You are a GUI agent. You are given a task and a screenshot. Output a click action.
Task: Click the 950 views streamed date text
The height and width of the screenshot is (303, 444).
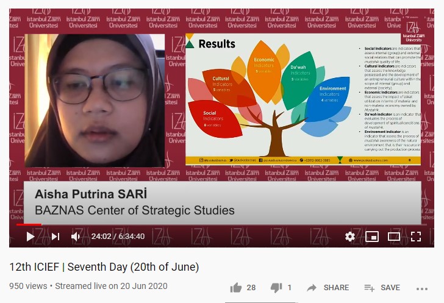click(88, 286)
